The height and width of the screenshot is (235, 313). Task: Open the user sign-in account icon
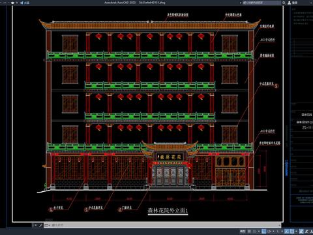(290, 3)
